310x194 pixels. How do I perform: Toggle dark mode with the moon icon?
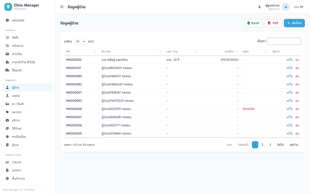(x=260, y=7)
